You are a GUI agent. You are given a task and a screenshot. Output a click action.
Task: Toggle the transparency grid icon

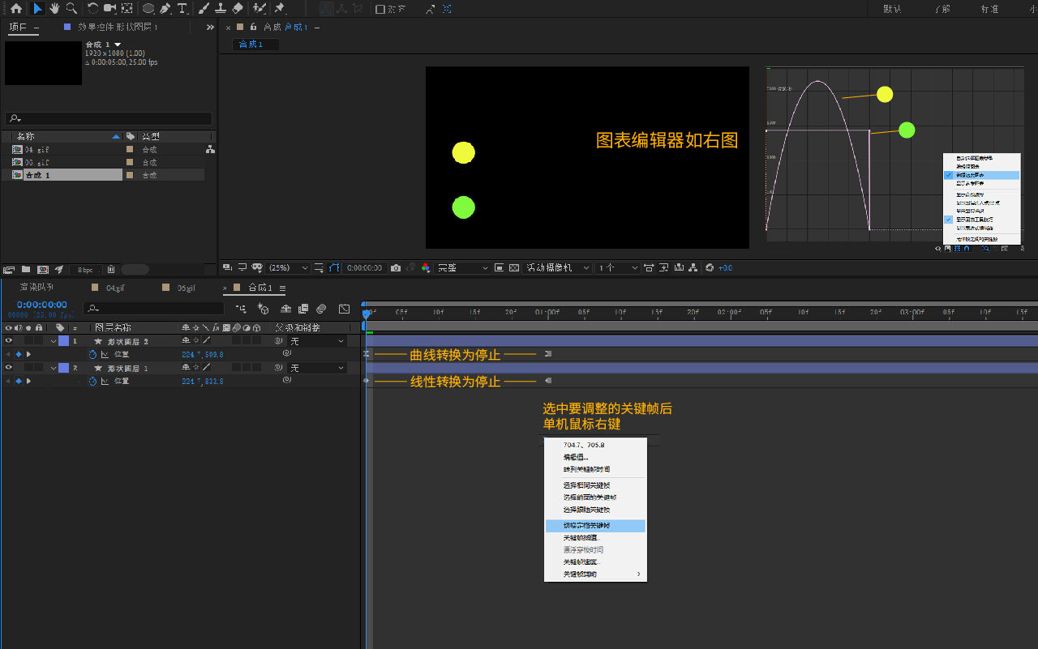514,267
